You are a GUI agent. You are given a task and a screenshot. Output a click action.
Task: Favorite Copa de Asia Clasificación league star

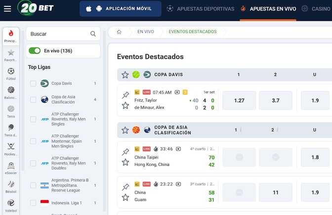tap(125, 130)
